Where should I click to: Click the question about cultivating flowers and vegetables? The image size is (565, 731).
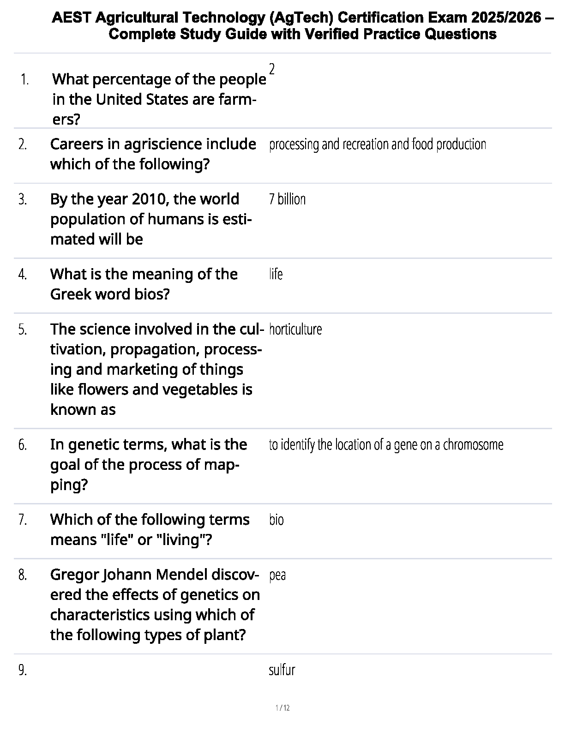pyautogui.click(x=156, y=369)
